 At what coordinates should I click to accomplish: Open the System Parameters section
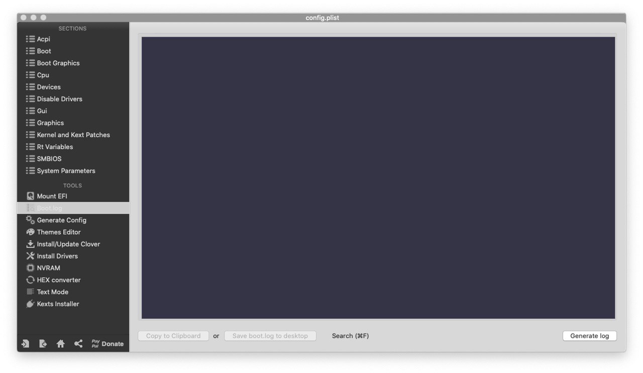[73, 171]
